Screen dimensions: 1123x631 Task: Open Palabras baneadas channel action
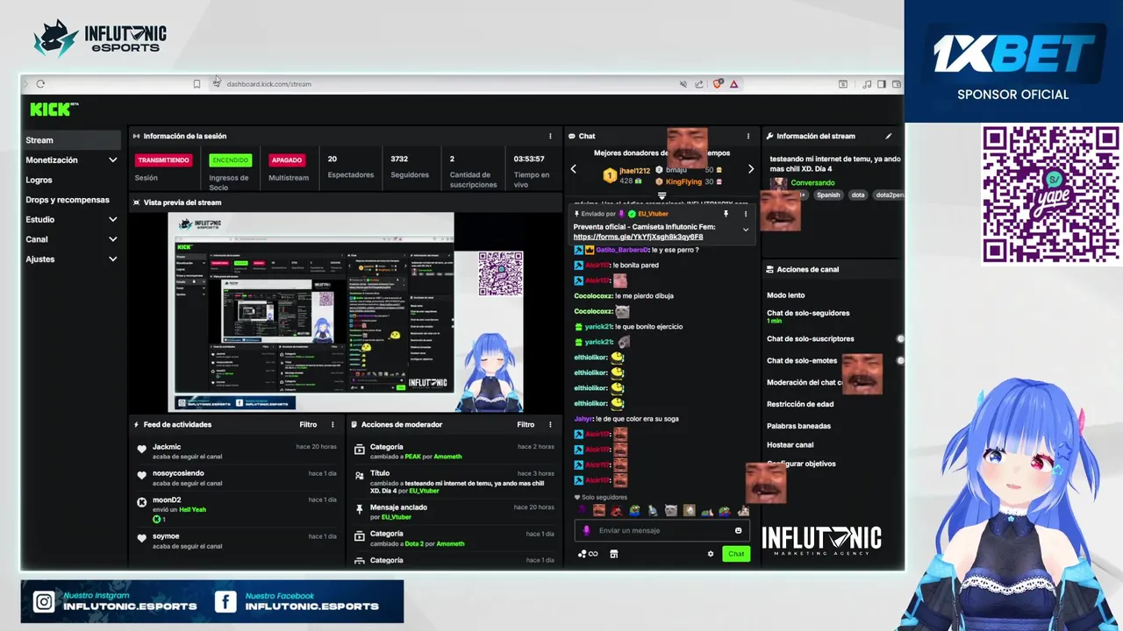point(798,426)
